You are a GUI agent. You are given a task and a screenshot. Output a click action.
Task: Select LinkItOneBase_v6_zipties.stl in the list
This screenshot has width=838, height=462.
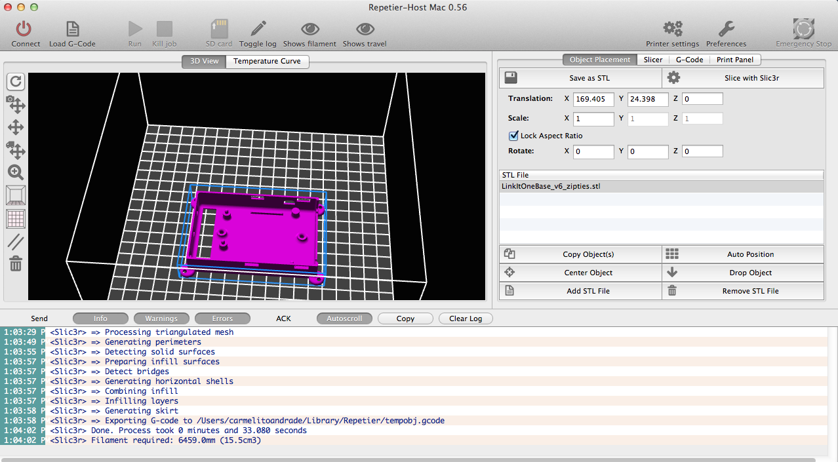662,186
